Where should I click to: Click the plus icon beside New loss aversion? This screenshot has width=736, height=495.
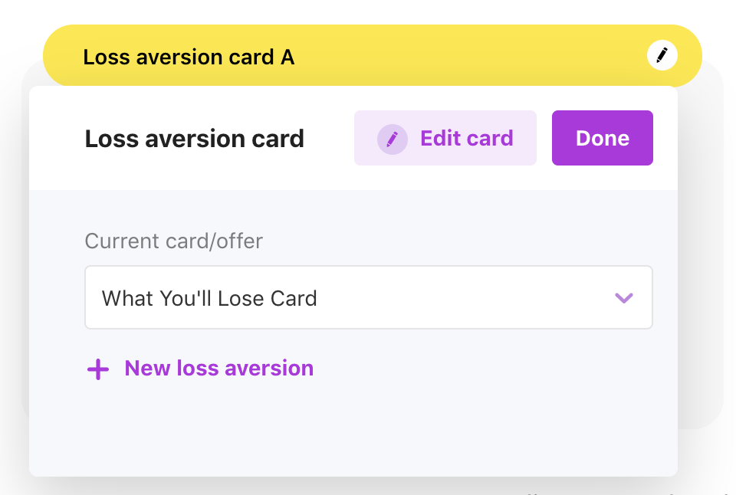pyautogui.click(x=98, y=369)
